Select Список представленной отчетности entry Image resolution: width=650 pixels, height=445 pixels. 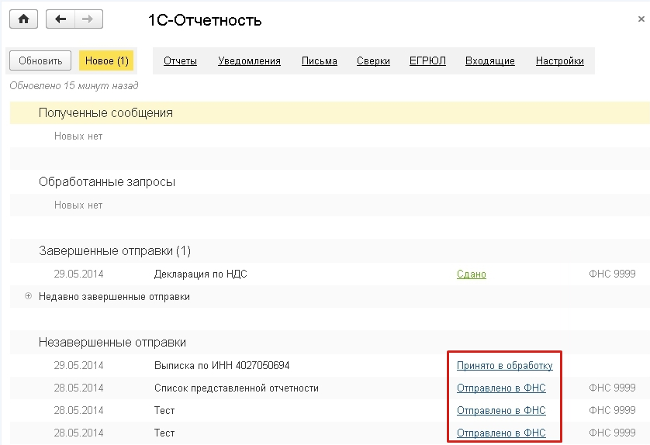coord(330,388)
